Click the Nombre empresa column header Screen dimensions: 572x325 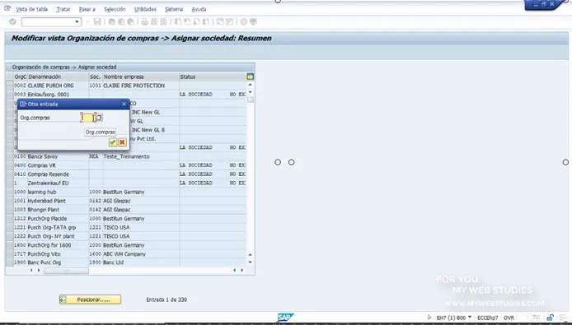pos(141,77)
